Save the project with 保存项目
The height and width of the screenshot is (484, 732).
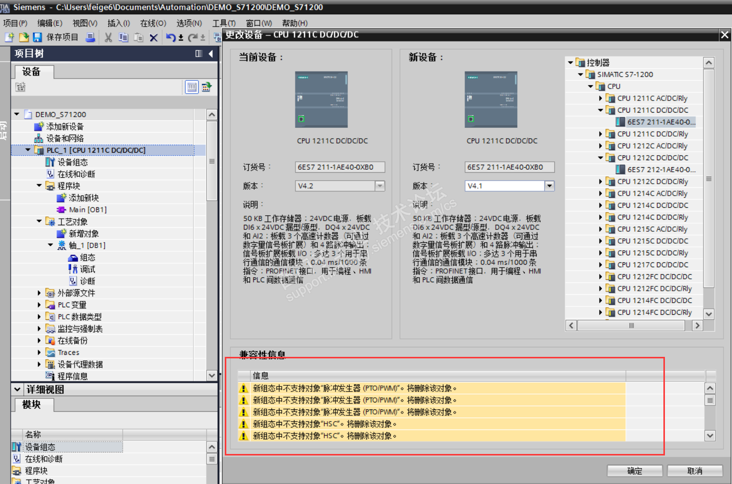pos(56,37)
